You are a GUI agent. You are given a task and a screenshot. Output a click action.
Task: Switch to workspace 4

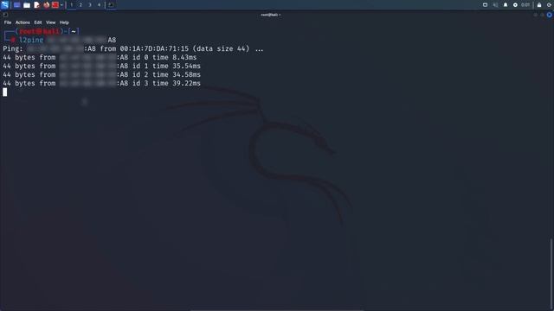[x=99, y=5]
